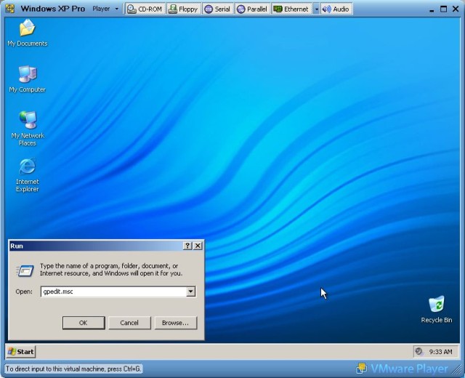Select the Internet Explorer desktop icon
Viewport: 465px width, 378px height.
[x=28, y=175]
